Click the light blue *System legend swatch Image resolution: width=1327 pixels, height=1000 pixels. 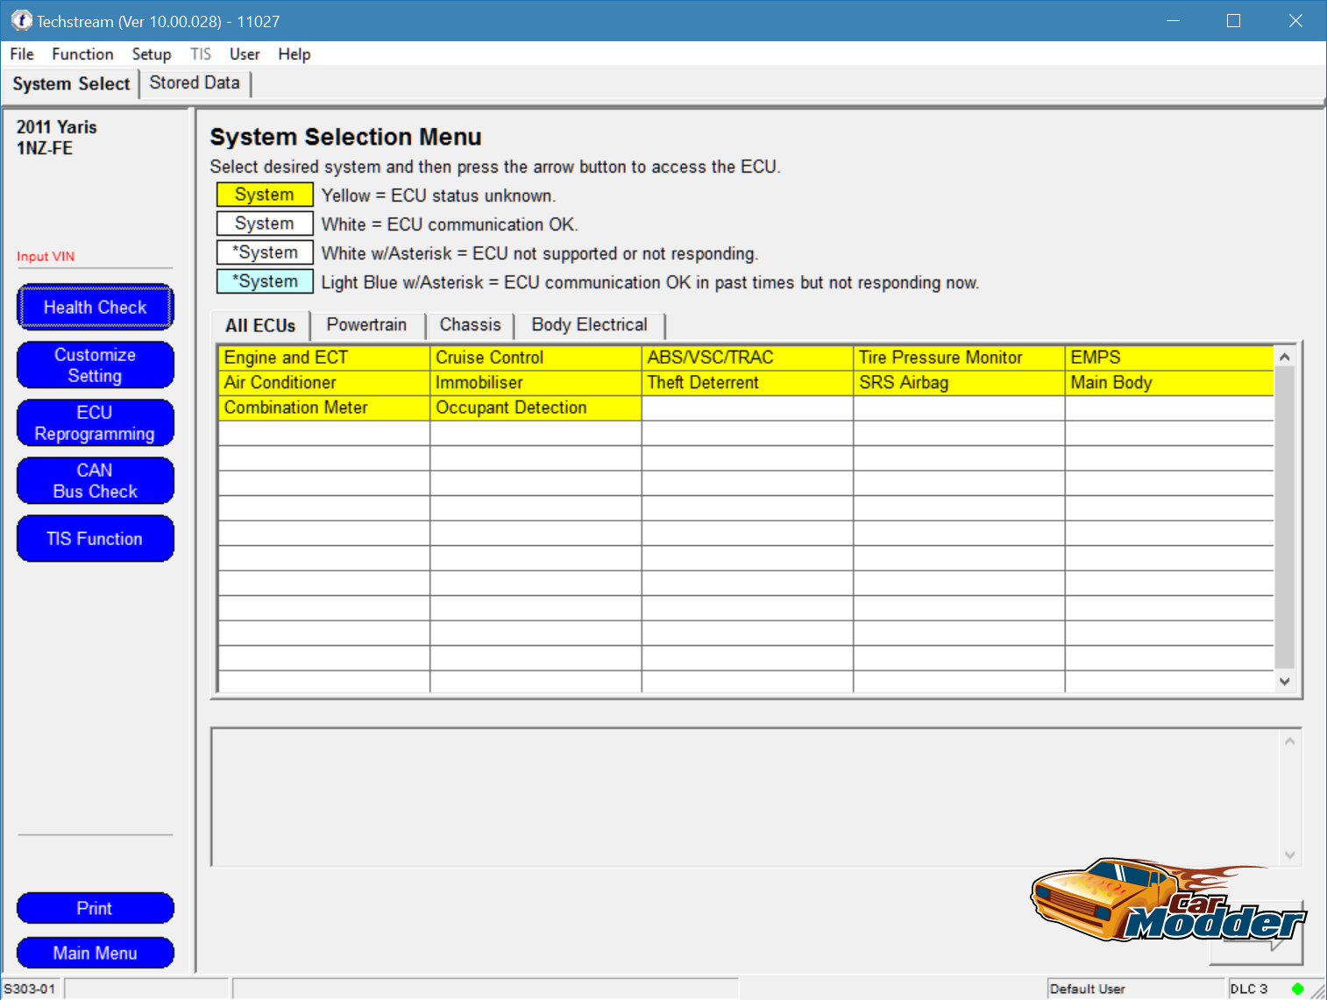pos(265,281)
